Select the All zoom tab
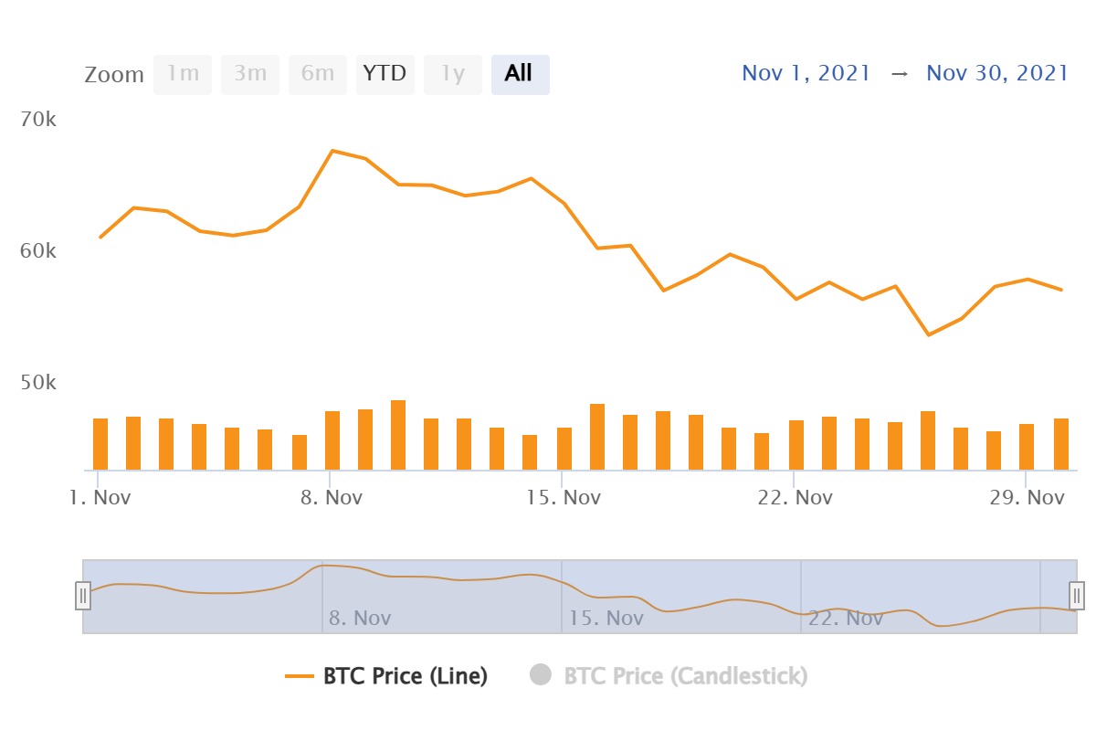The width and height of the screenshot is (1096, 731). [520, 74]
